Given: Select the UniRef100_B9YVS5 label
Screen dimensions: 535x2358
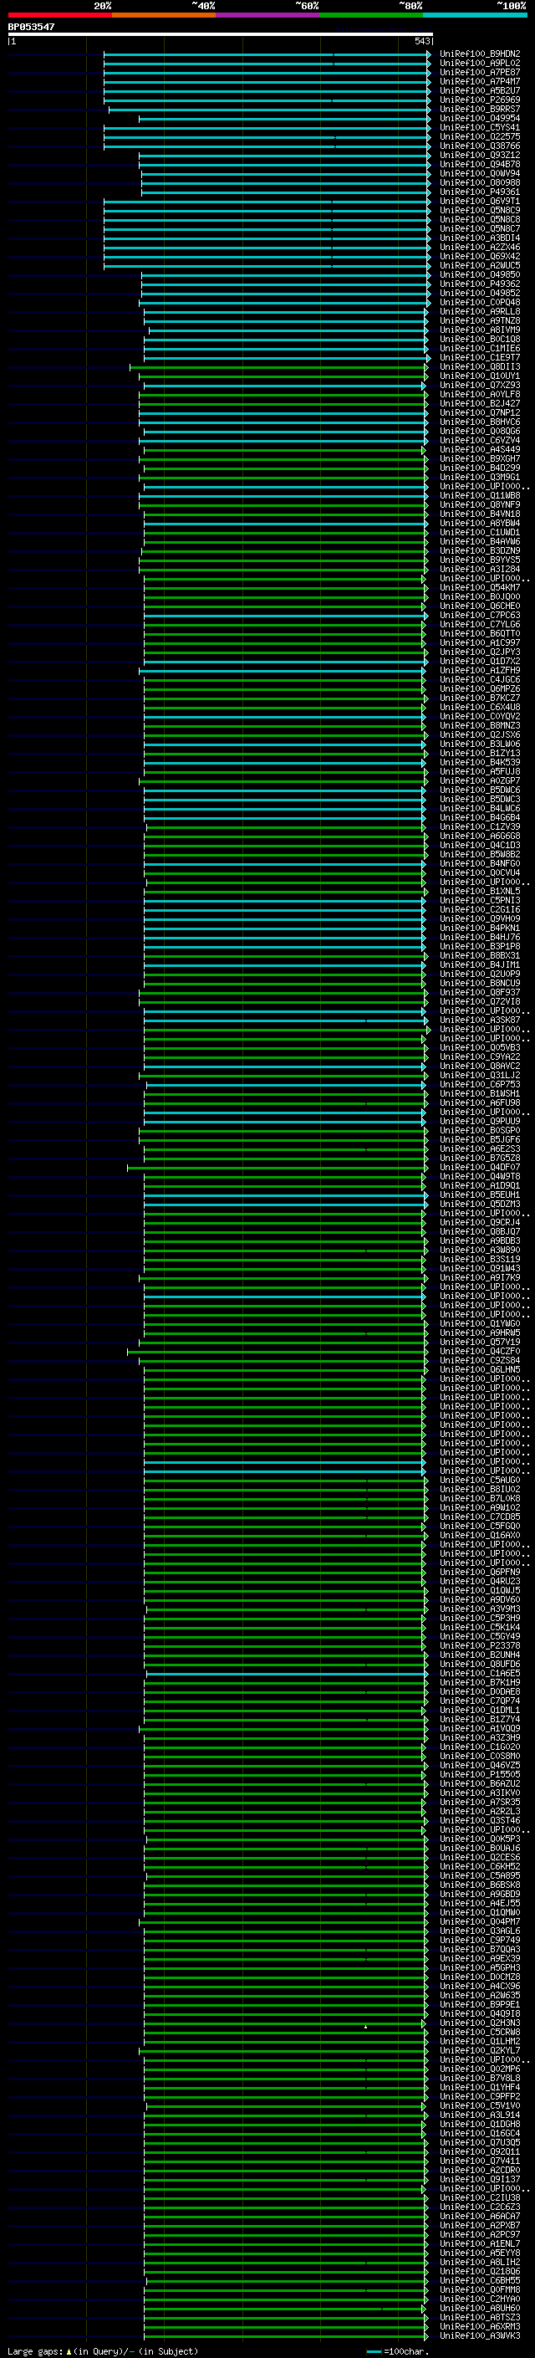Looking at the screenshot, I should [479, 560].
